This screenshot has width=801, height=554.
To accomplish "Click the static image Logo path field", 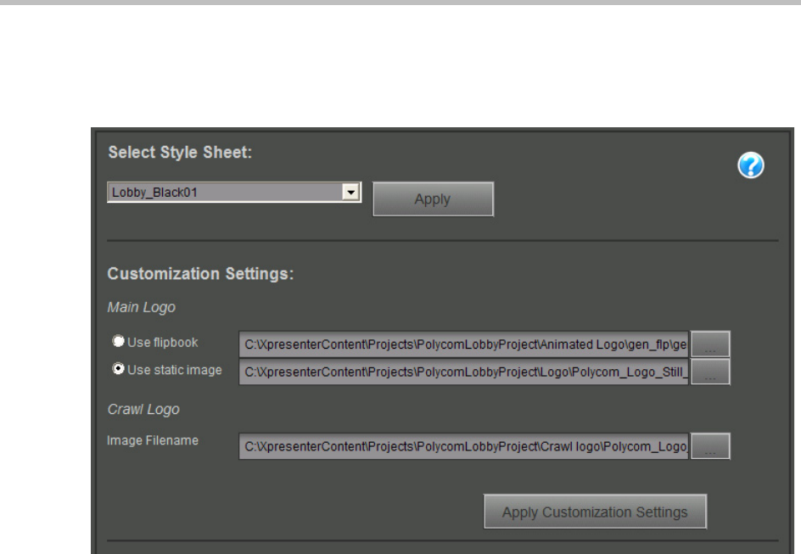I will [x=464, y=372].
